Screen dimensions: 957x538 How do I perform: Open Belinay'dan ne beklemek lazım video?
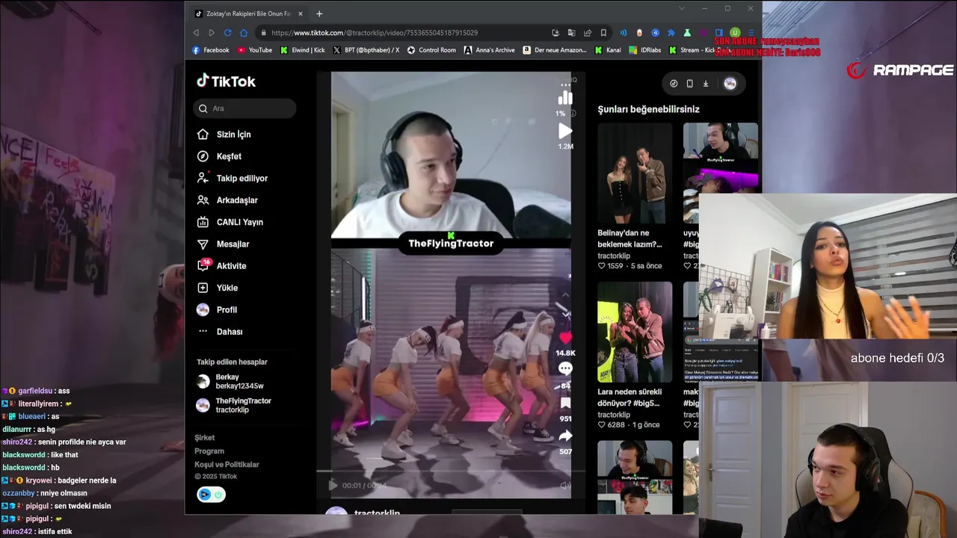(x=635, y=173)
